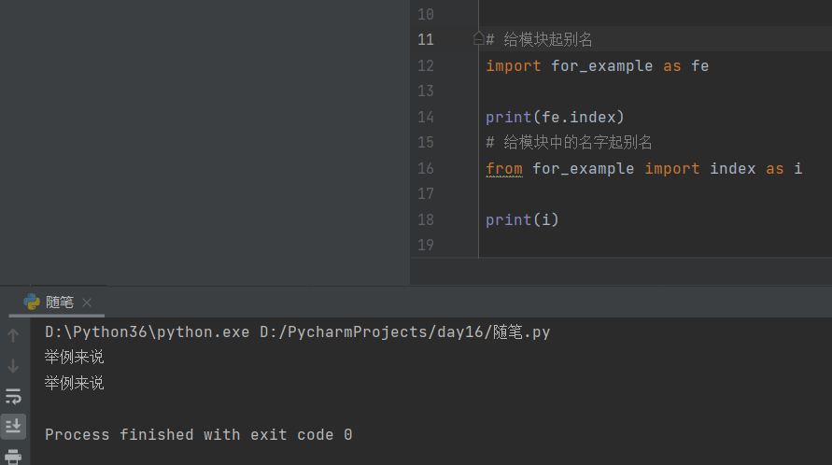Click print(i) statement on line 18
The height and width of the screenshot is (465, 832).
(522, 219)
